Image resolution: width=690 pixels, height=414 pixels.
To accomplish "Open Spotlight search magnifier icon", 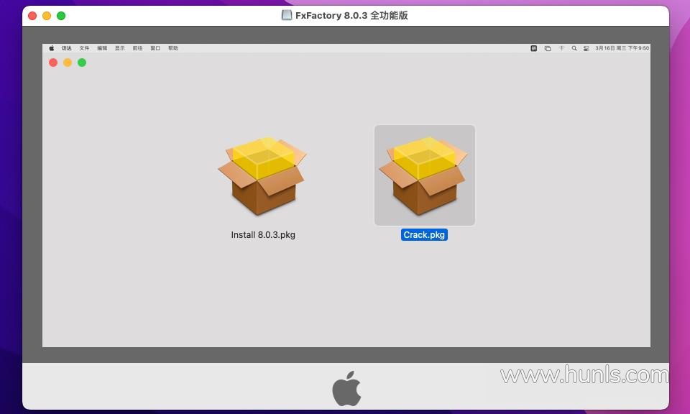I will pos(574,48).
